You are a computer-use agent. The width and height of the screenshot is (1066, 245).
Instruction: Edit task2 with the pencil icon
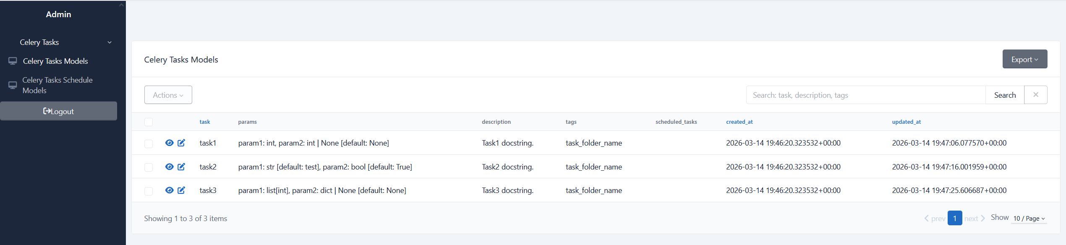pos(181,167)
